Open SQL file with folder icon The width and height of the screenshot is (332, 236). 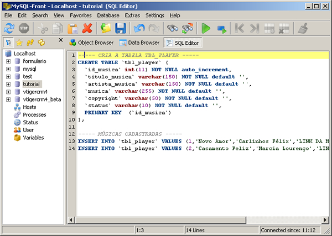(x=106, y=28)
